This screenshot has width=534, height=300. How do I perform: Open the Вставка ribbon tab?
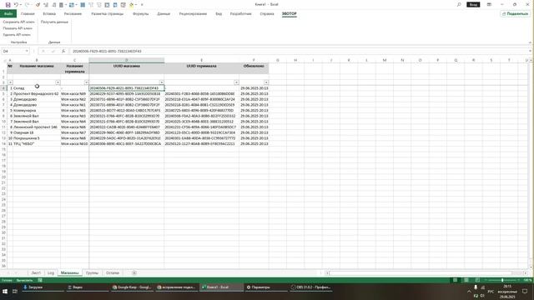[49, 13]
